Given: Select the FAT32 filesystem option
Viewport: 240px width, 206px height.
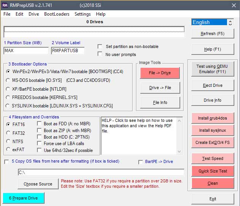Looking at the screenshot, I should point(9,133).
